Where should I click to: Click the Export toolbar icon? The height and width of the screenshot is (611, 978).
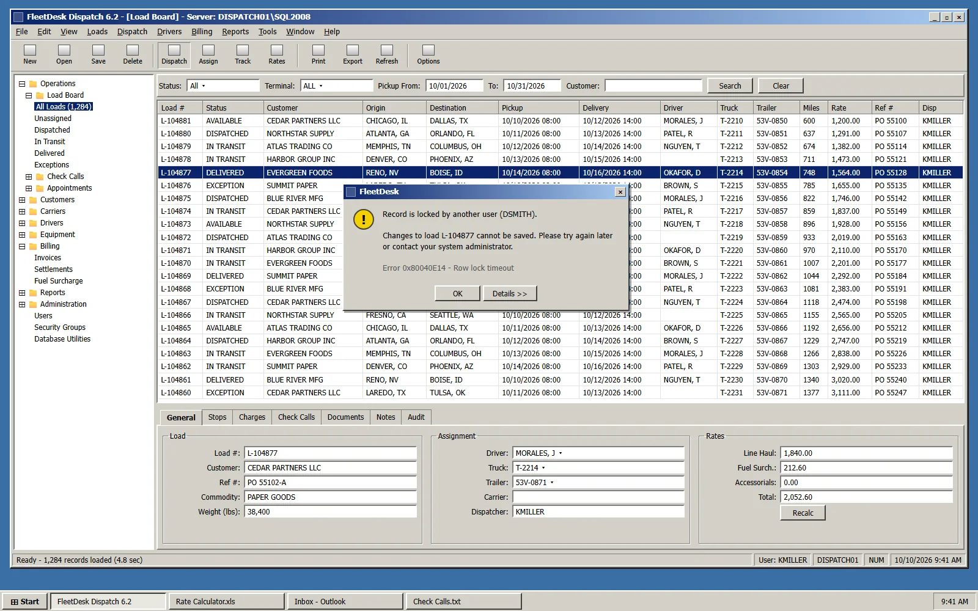pyautogui.click(x=353, y=54)
